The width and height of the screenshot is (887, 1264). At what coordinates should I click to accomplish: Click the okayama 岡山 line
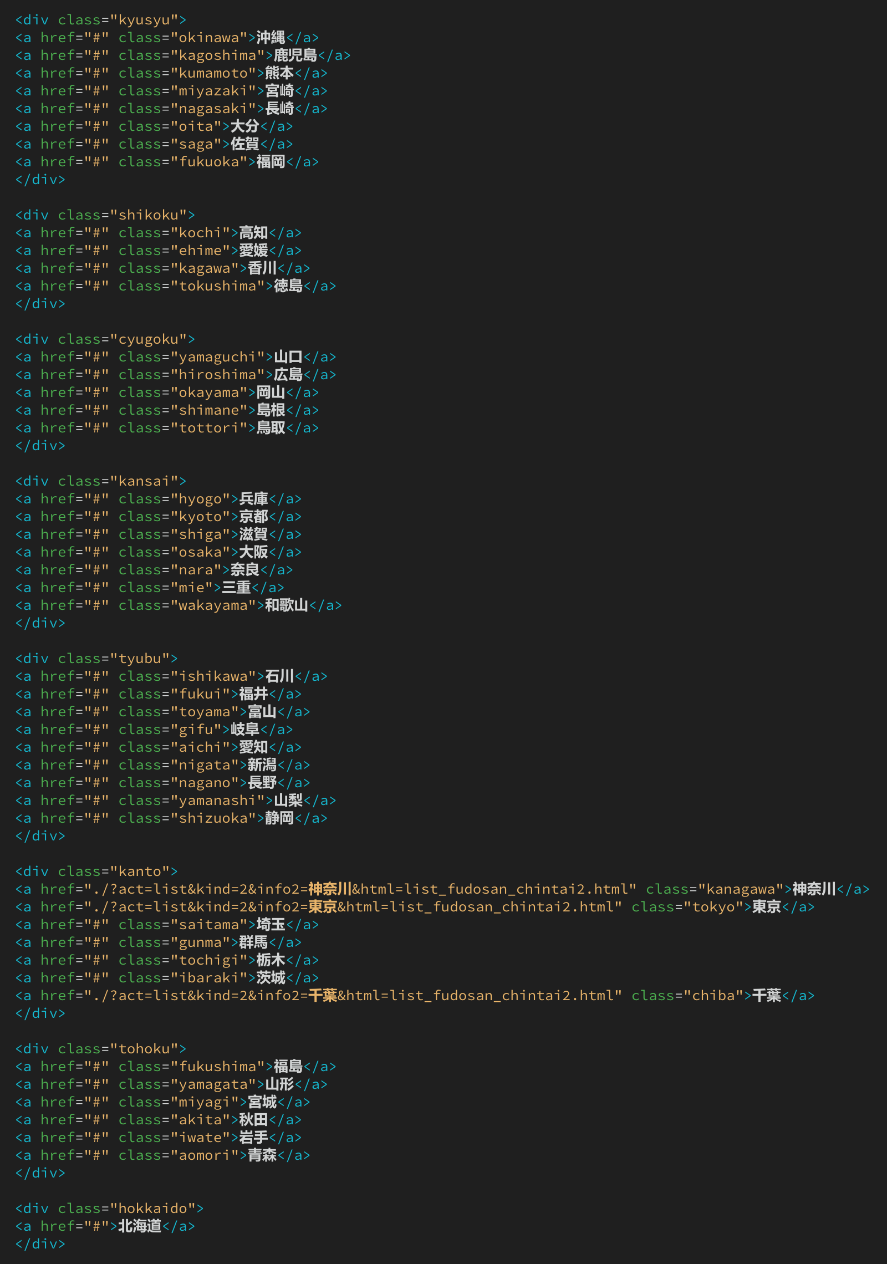(167, 393)
